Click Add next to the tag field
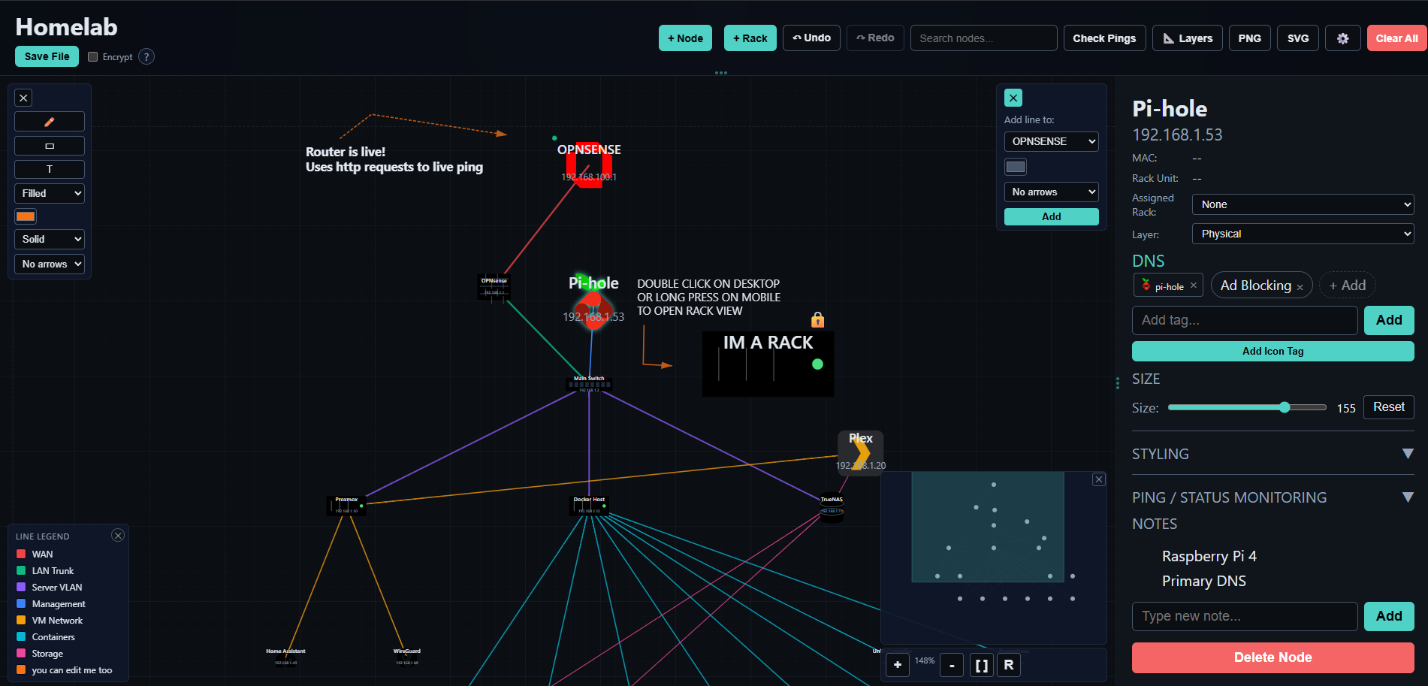 click(x=1389, y=320)
